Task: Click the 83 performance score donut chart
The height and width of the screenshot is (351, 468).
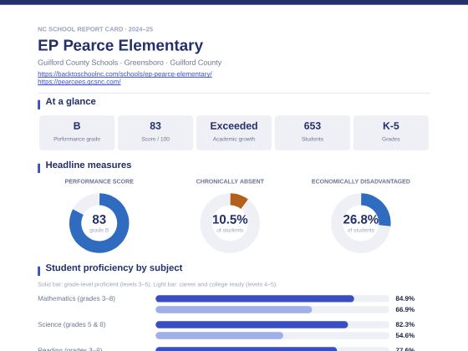Action: click(99, 223)
